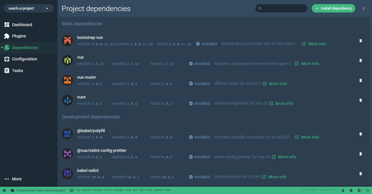Click the vue-router package avatar
Screen dimensions: 372x194
click(67, 80)
